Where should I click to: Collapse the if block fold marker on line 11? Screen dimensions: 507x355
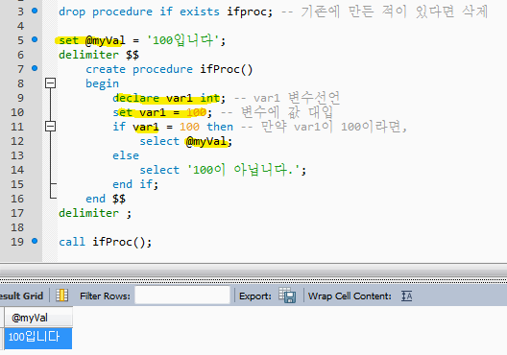50,126
